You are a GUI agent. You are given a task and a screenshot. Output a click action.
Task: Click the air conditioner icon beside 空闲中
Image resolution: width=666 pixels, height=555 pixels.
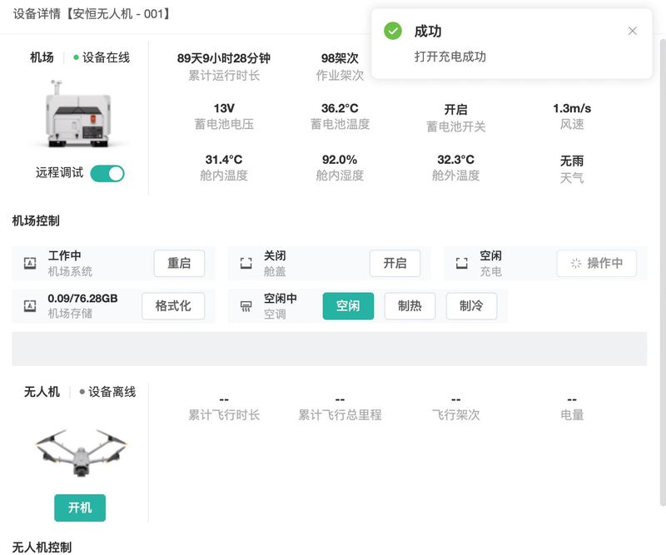click(x=246, y=306)
